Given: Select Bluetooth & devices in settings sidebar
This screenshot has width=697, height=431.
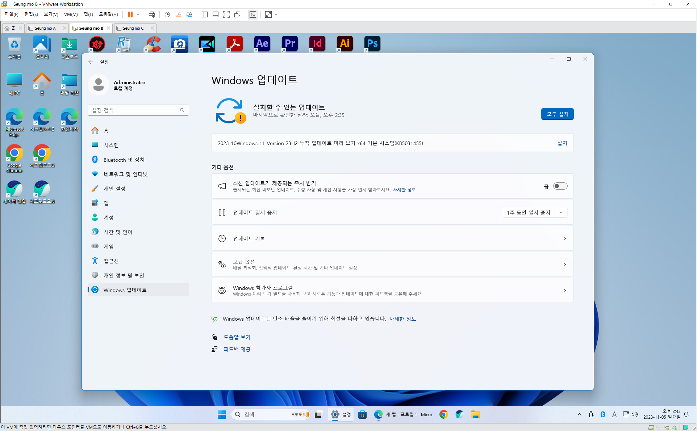Looking at the screenshot, I should [x=124, y=160].
